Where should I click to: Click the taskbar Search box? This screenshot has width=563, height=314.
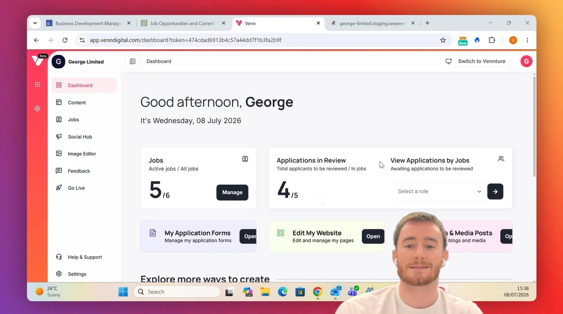(177, 291)
